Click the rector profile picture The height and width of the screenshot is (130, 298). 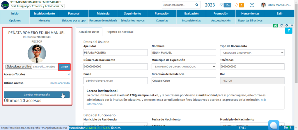(37, 54)
